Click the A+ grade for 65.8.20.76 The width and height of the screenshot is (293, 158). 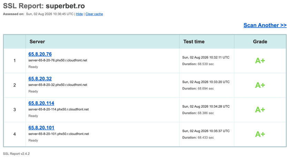(x=260, y=61)
